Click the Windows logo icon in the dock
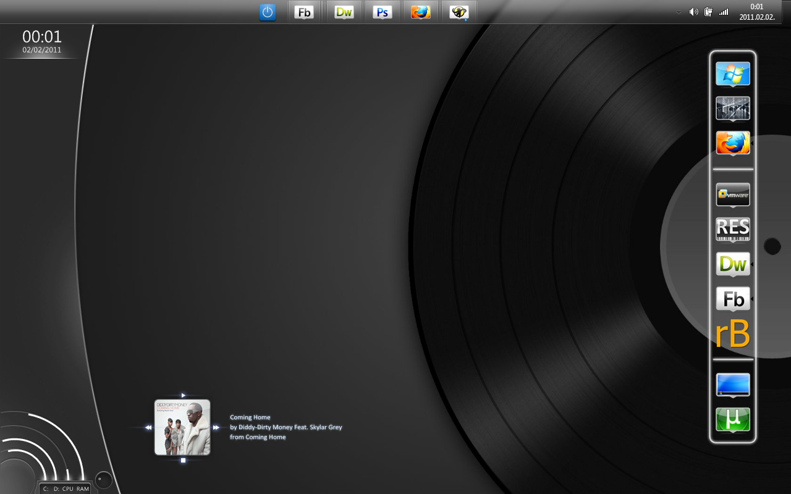This screenshot has height=494, width=791. click(x=733, y=73)
